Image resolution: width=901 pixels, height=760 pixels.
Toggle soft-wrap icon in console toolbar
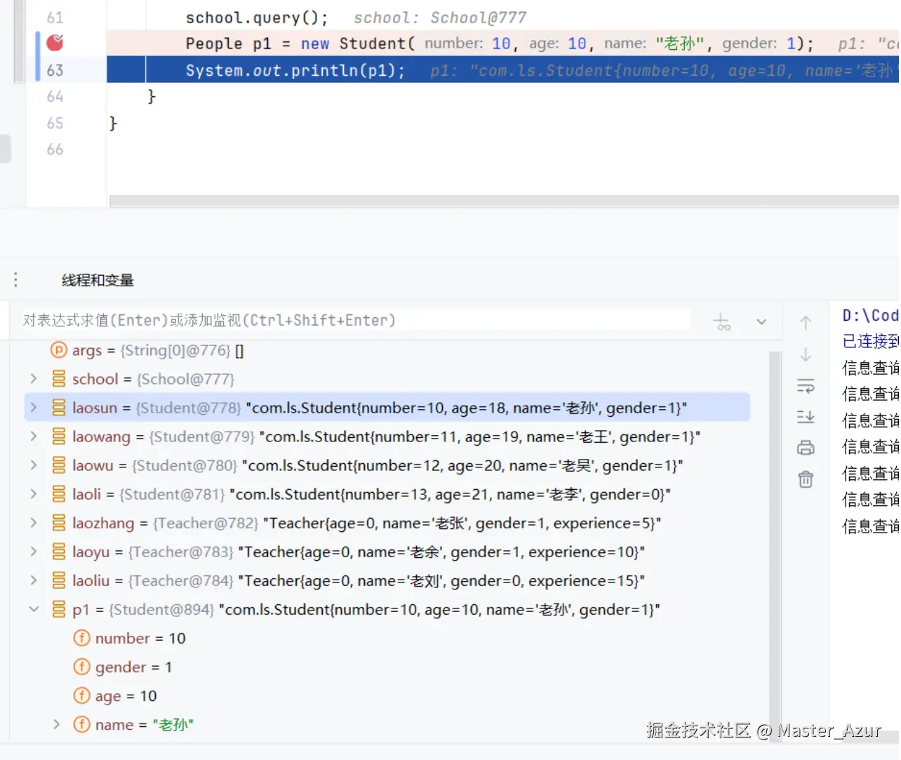point(806,385)
